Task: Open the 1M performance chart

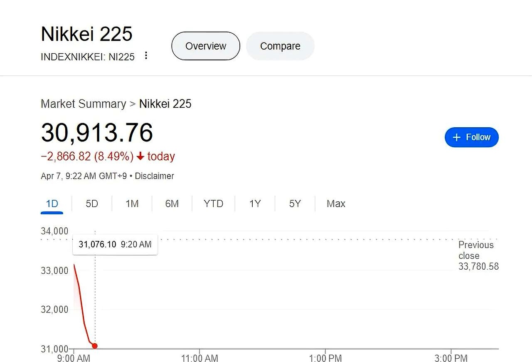Action: 132,203
